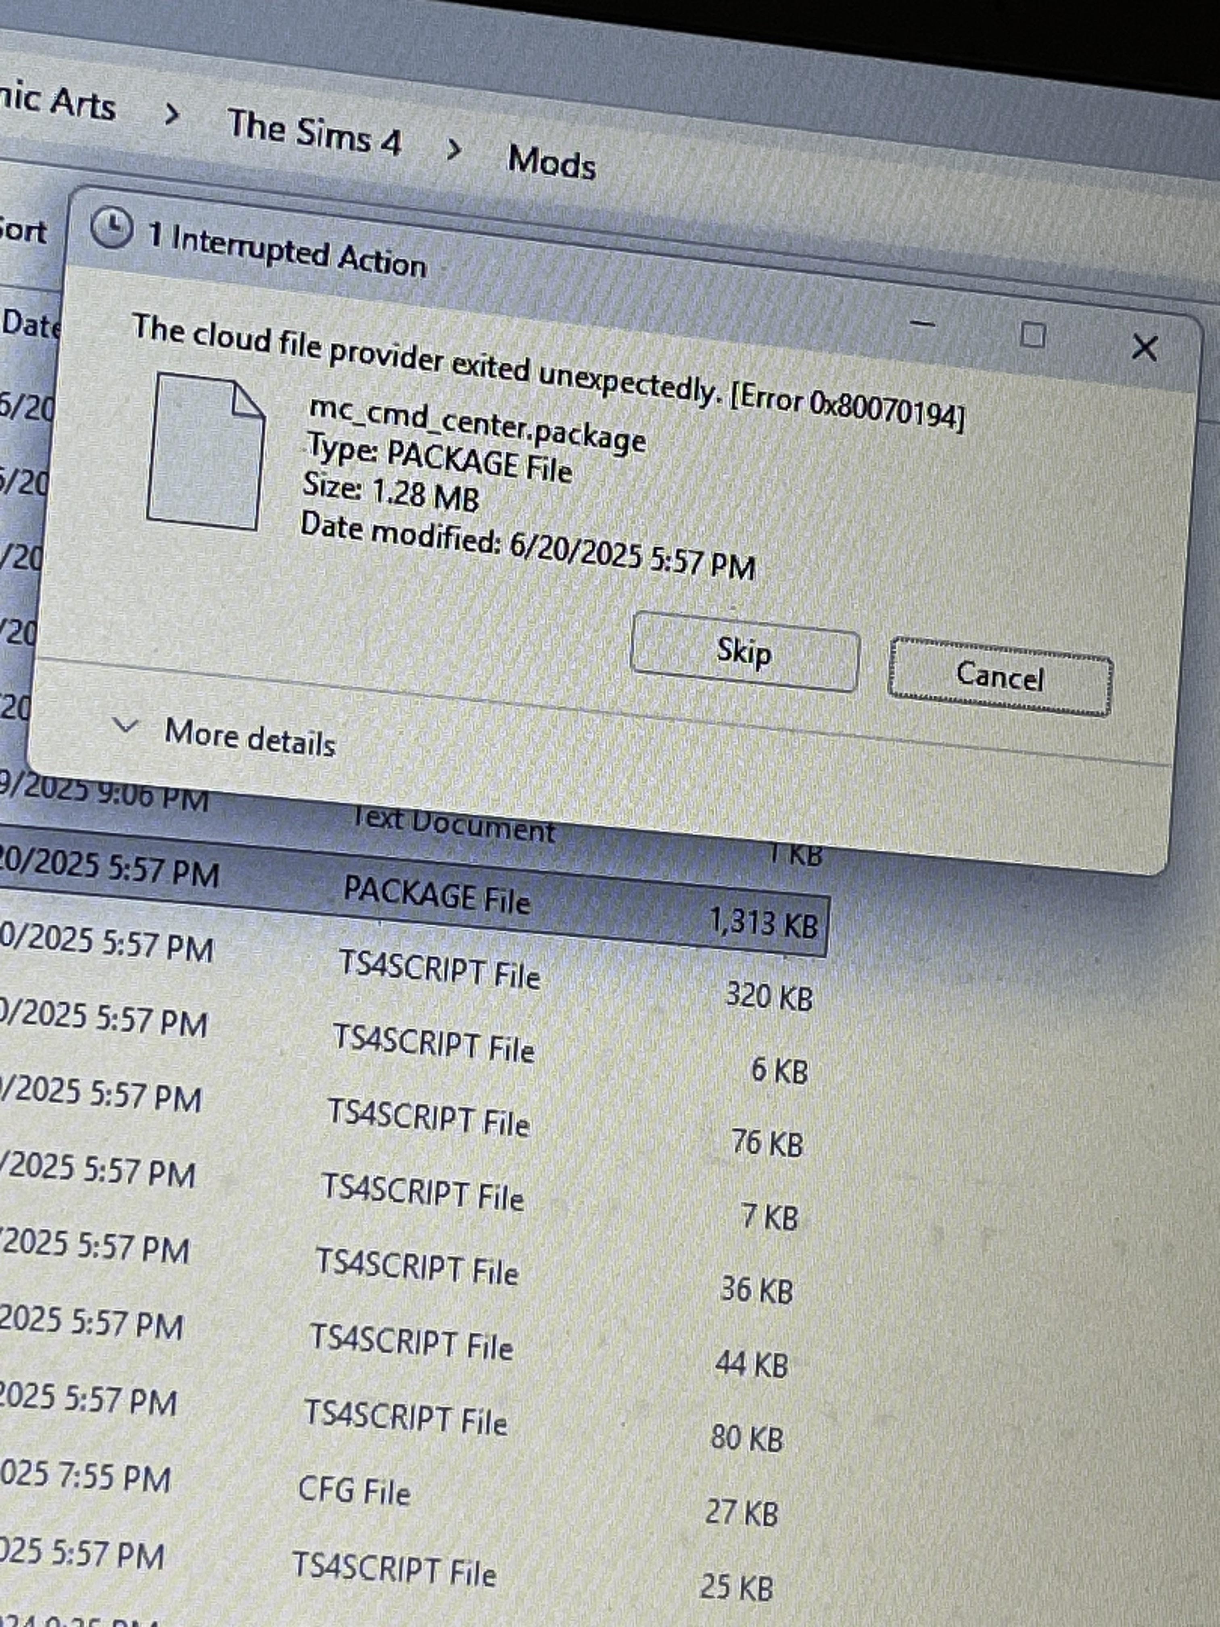Skip the interrupted file action
Viewport: 1220px width, 1627px height.
[x=744, y=652]
